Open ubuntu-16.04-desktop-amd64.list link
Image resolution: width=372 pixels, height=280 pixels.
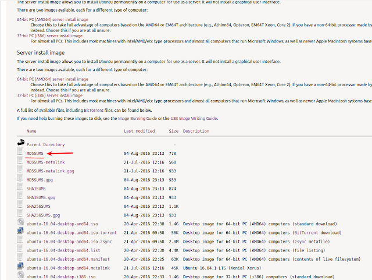(63, 250)
